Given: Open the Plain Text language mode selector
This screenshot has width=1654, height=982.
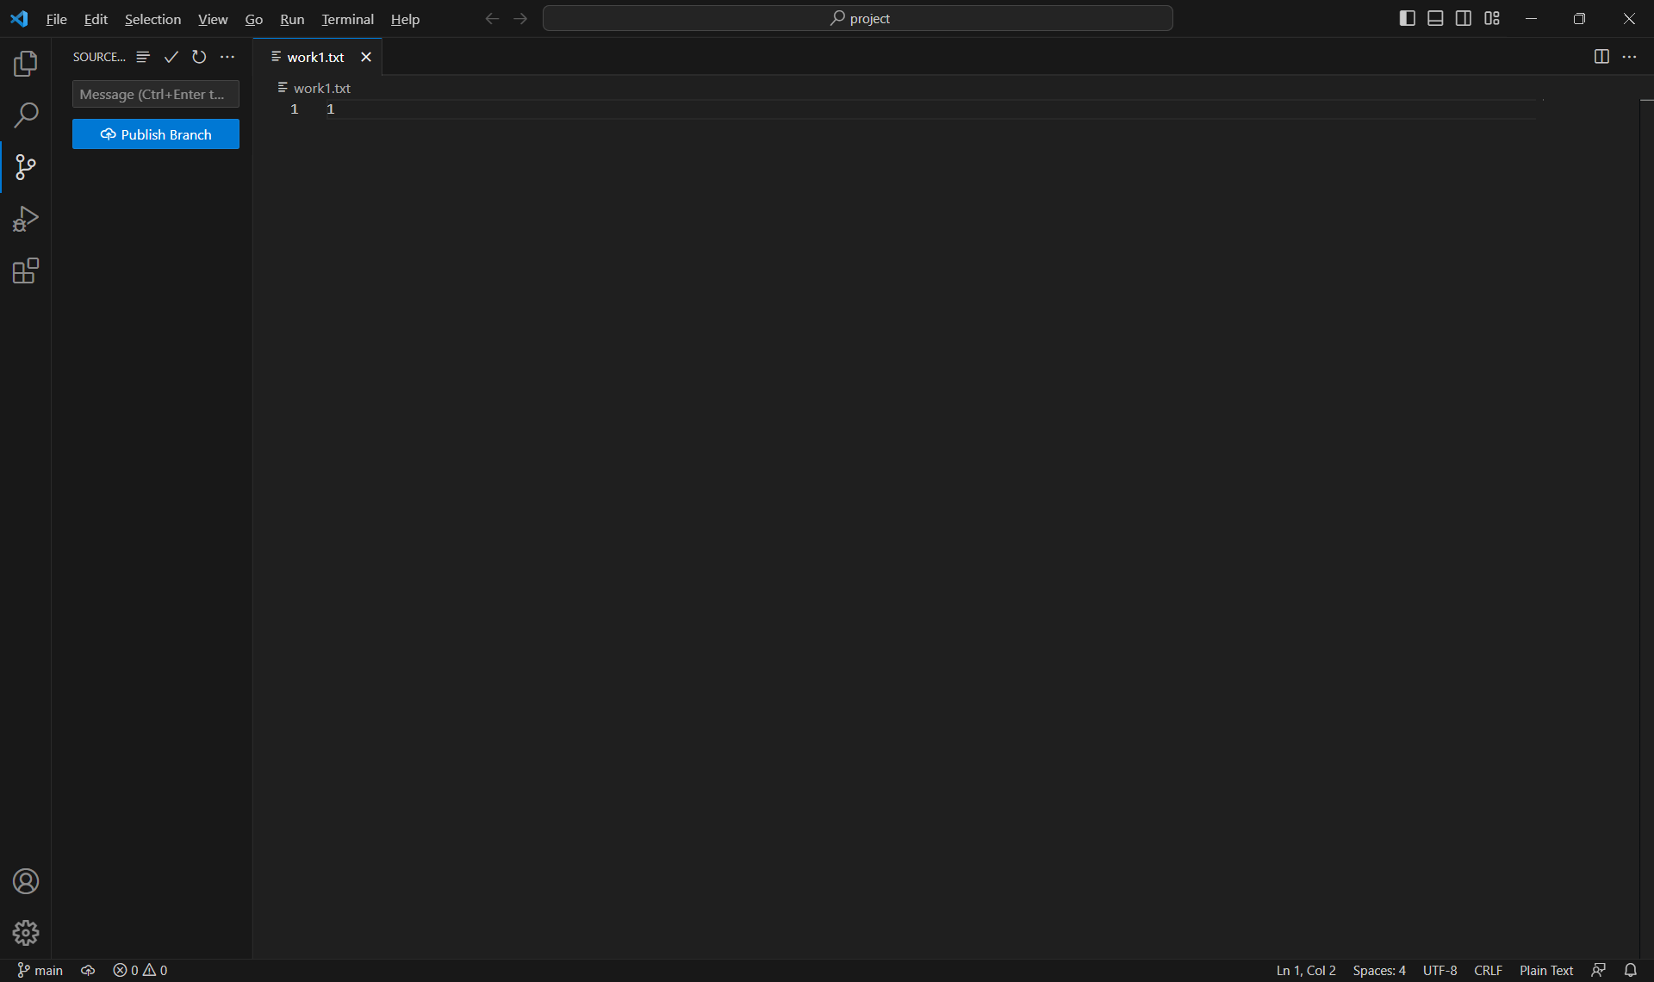Looking at the screenshot, I should pyautogui.click(x=1545, y=970).
